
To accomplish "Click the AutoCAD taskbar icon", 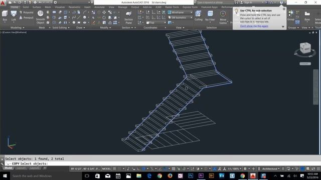I will [253, 175].
